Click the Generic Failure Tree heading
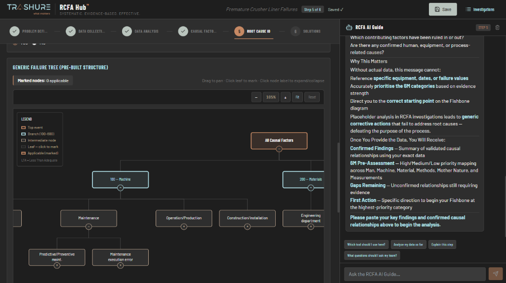Screen dimensions: 506x283 [x=60, y=68]
